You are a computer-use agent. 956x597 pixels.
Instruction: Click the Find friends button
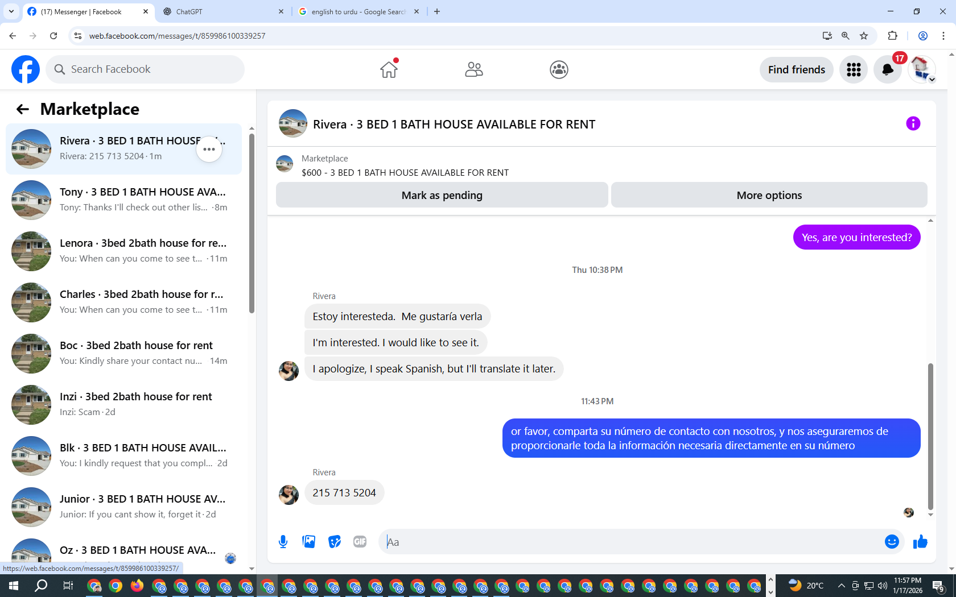[797, 69]
